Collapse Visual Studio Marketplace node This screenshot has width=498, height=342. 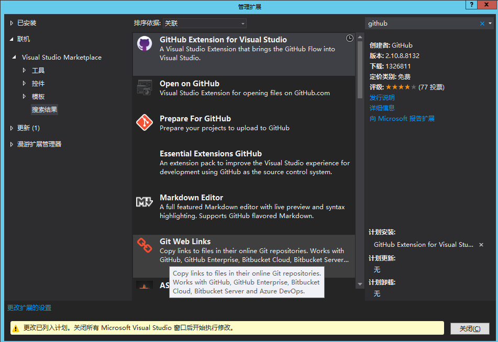[x=14, y=57]
